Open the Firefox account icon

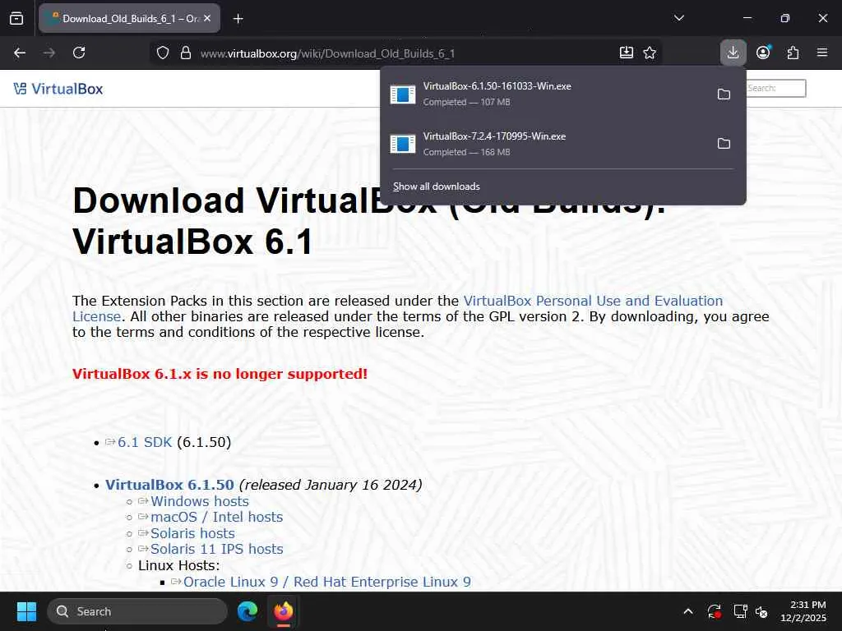click(x=763, y=53)
